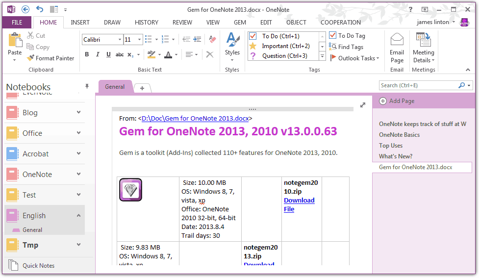The height and width of the screenshot is (278, 479).
Task: Open the search scope dropdown arrow
Action: 469,85
